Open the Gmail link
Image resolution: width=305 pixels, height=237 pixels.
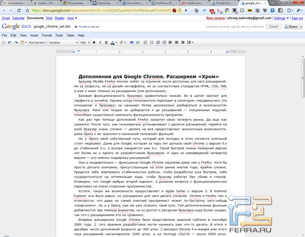click(x=6, y=18)
